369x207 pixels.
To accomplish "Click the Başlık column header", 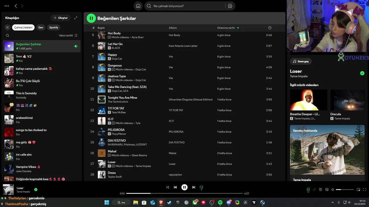I will pos(101,28).
